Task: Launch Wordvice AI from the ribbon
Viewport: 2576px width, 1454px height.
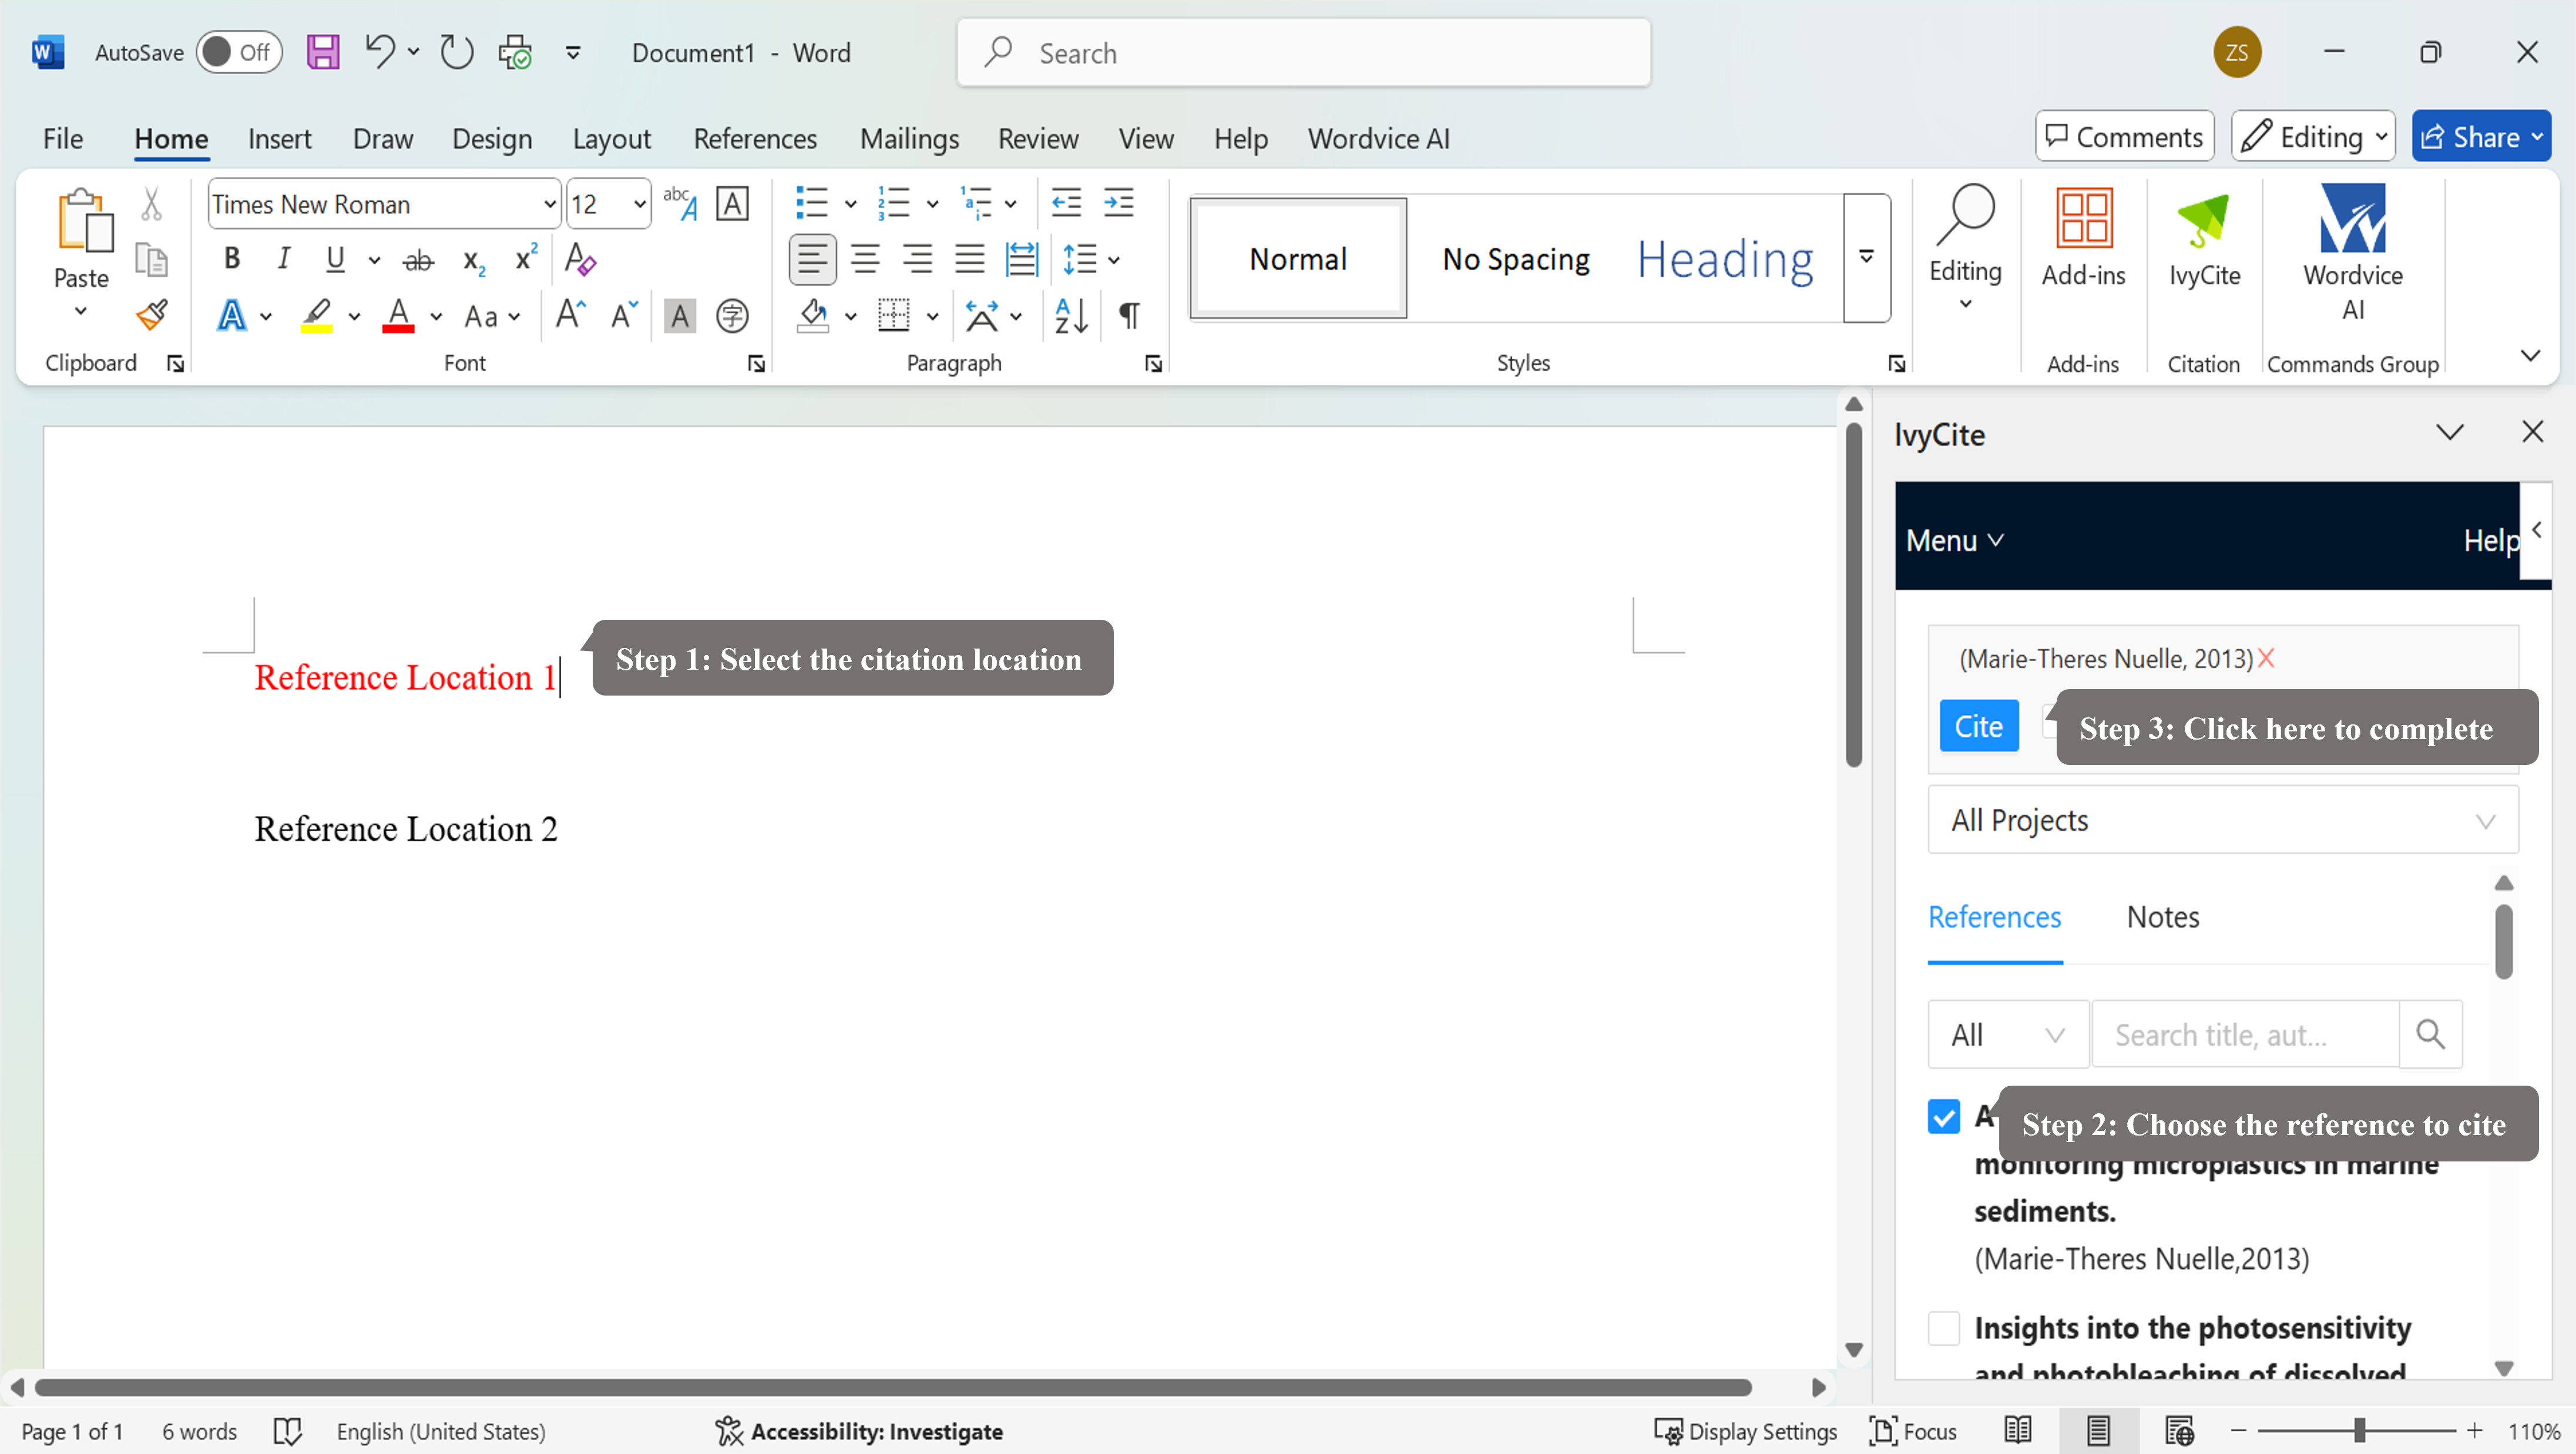Action: 2352,252
